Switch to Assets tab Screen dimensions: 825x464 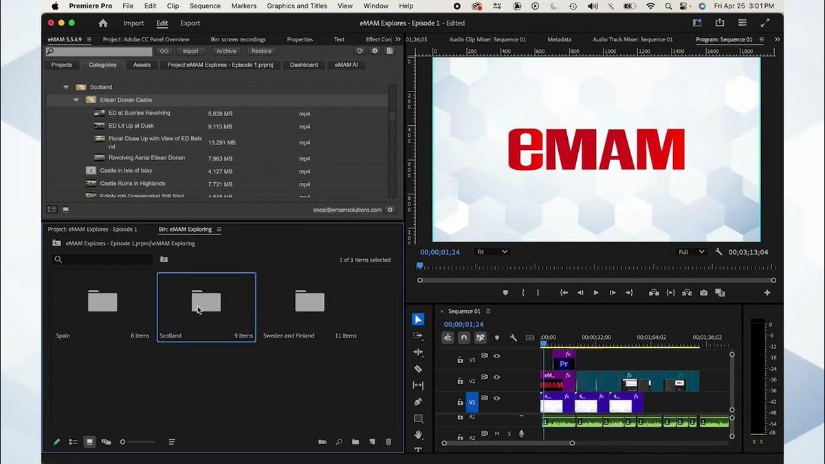tap(142, 65)
